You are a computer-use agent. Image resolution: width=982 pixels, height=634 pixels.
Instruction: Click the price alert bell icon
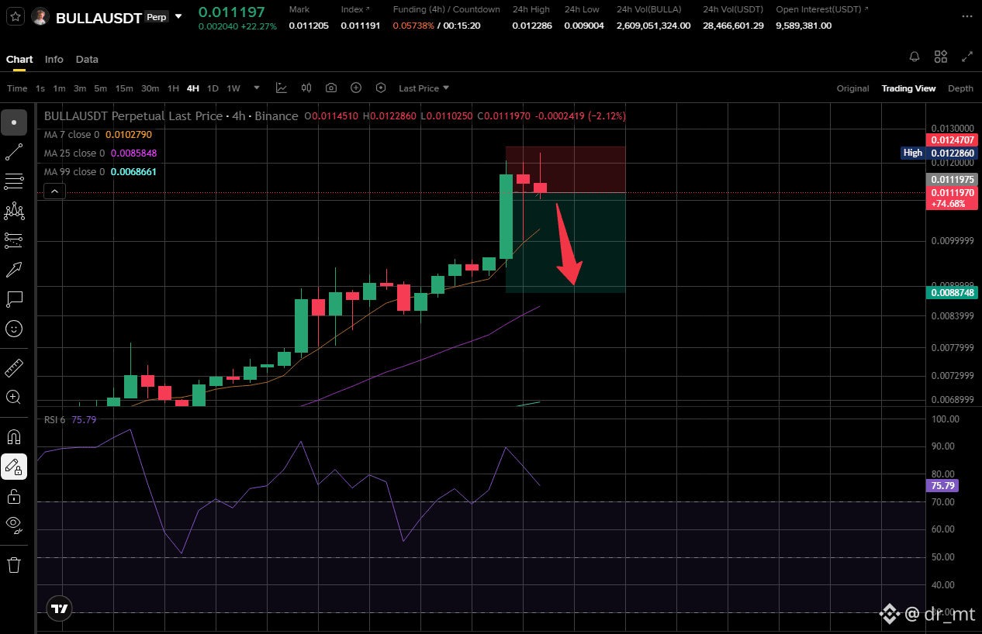click(x=915, y=57)
